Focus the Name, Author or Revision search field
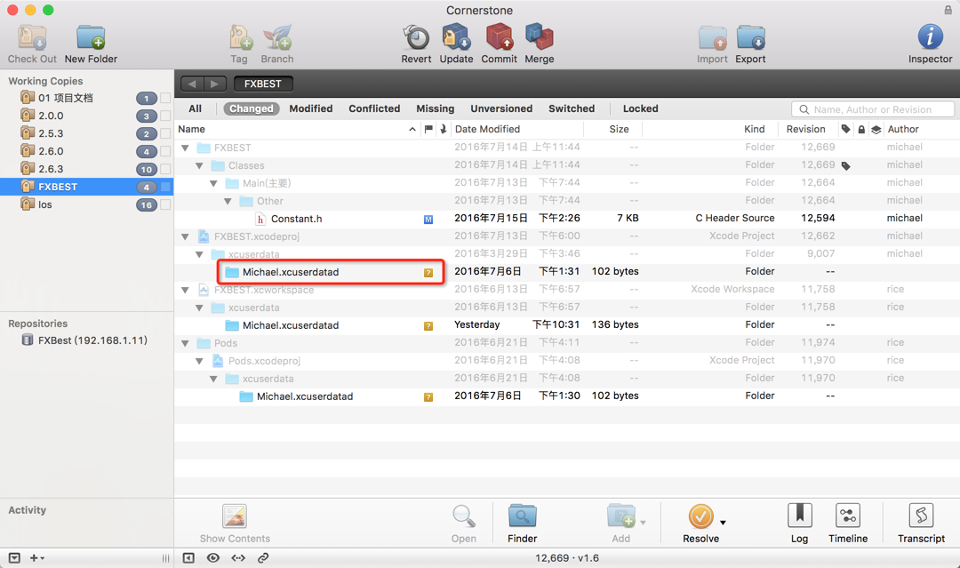 [x=873, y=109]
